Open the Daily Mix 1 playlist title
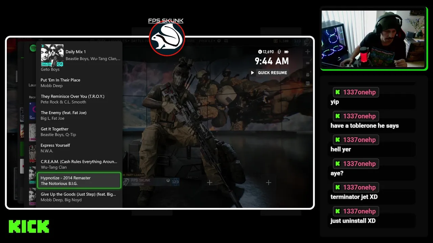Viewport: 433px width, 243px height. pyautogui.click(x=76, y=52)
